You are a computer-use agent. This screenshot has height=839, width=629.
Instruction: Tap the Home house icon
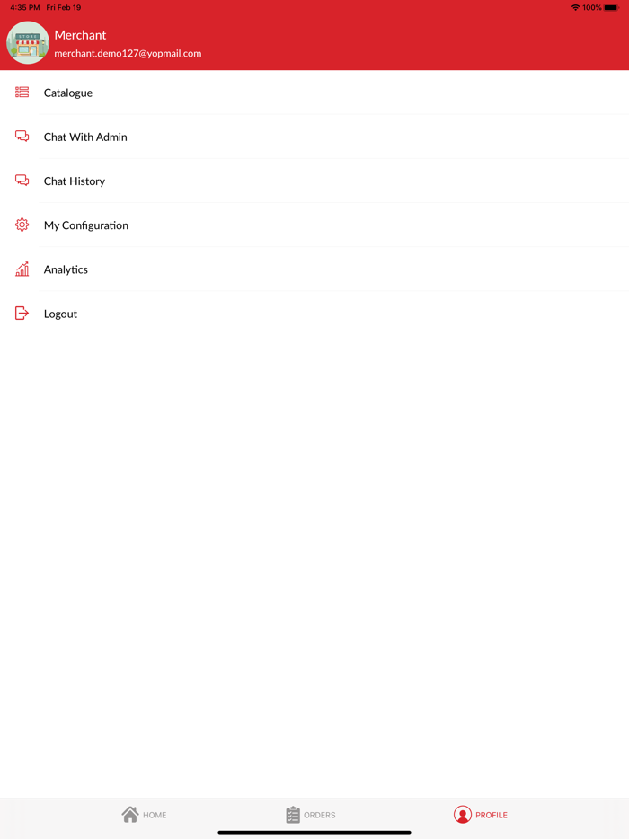(x=130, y=815)
